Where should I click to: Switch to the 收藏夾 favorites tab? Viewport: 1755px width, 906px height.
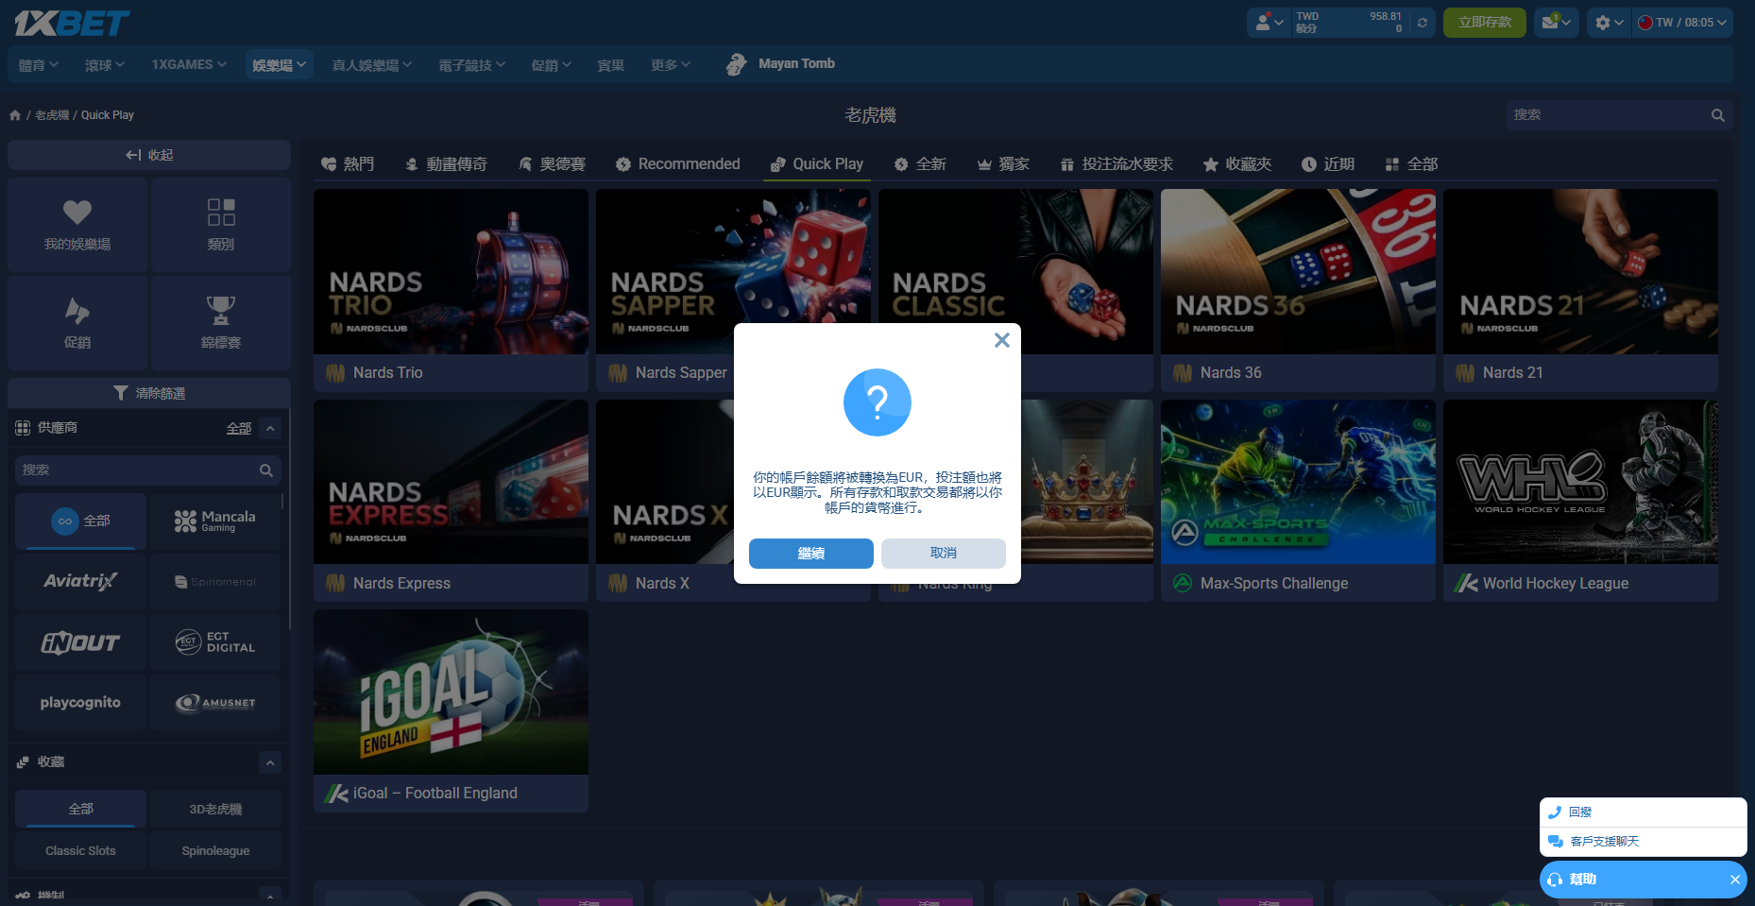click(1237, 164)
